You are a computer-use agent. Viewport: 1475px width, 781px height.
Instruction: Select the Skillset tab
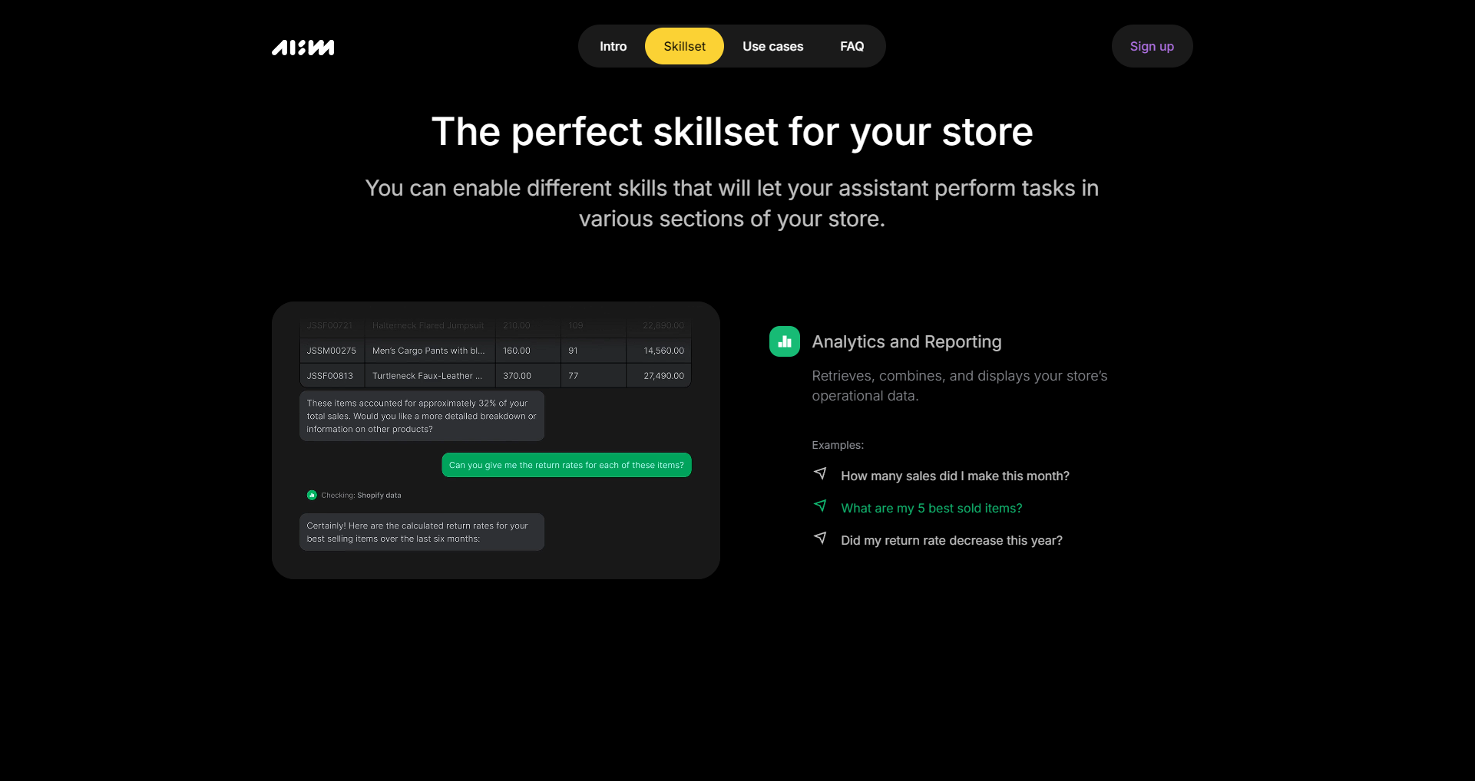(684, 46)
